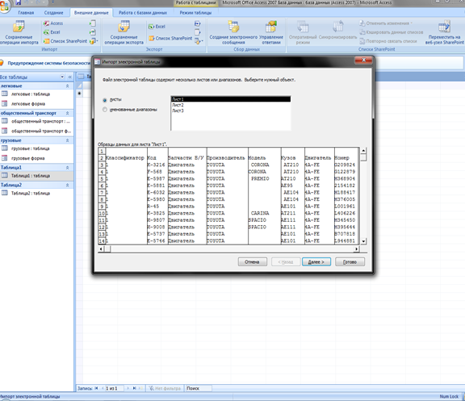Switch to the 'Создание' ribbon tab
This screenshot has width=465, height=401.
(53, 13)
